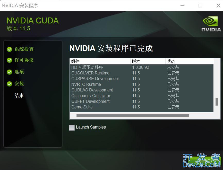Select the CUSPARSE Development row

(142, 79)
